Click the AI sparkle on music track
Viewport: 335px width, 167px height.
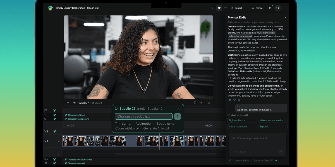click(55, 163)
